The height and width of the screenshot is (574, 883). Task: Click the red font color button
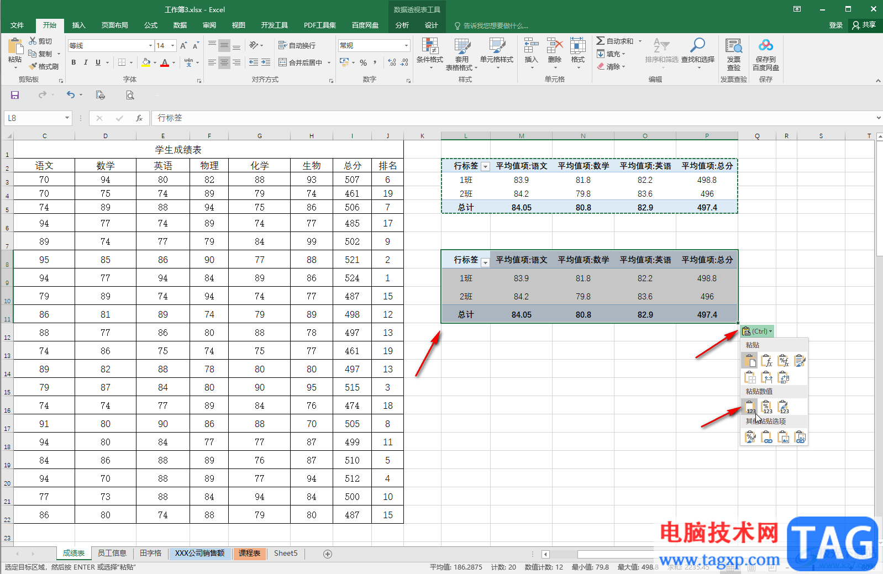click(165, 63)
